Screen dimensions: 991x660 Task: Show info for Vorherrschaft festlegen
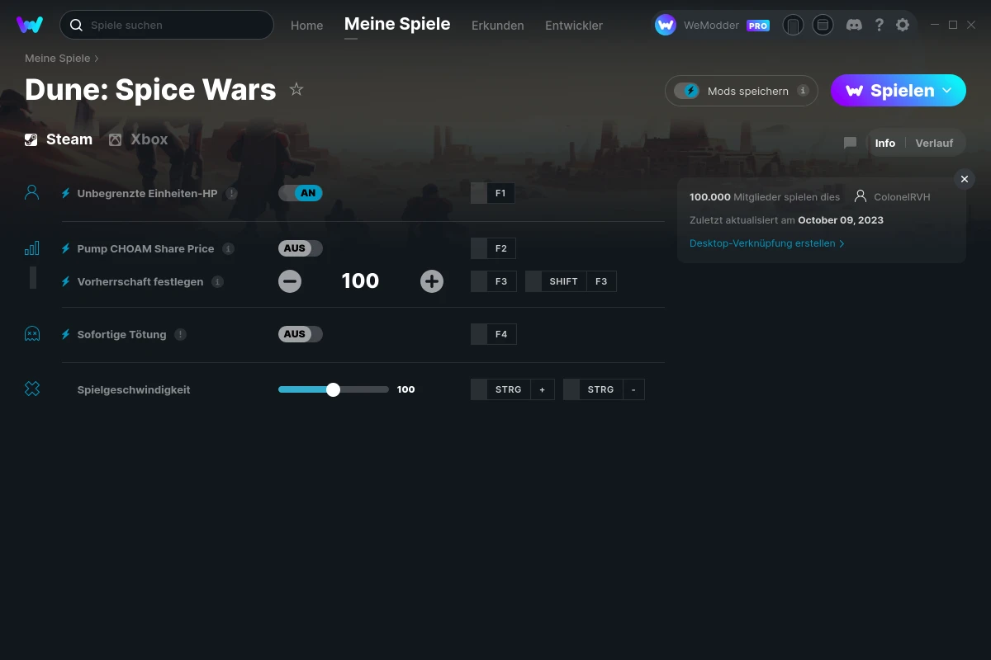click(x=217, y=281)
